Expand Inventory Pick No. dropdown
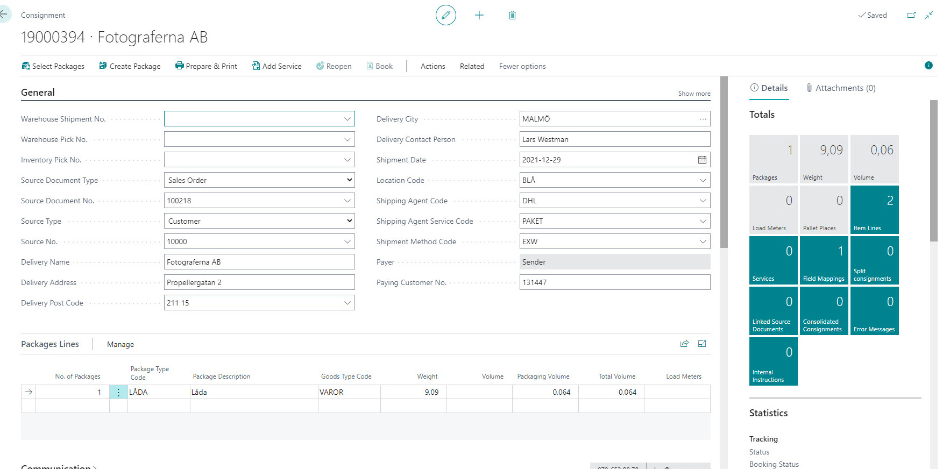 348,160
